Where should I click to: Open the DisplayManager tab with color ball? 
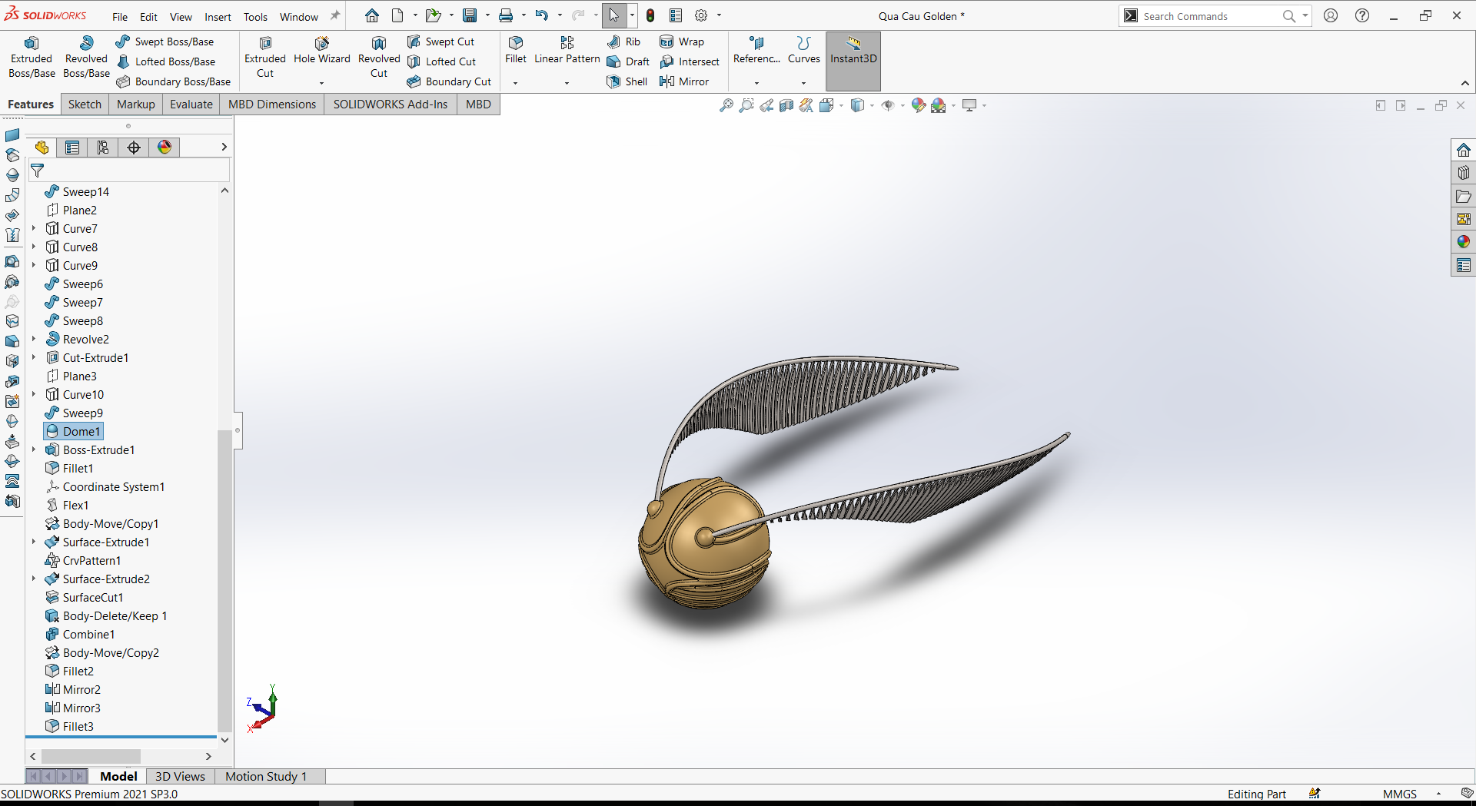165,148
